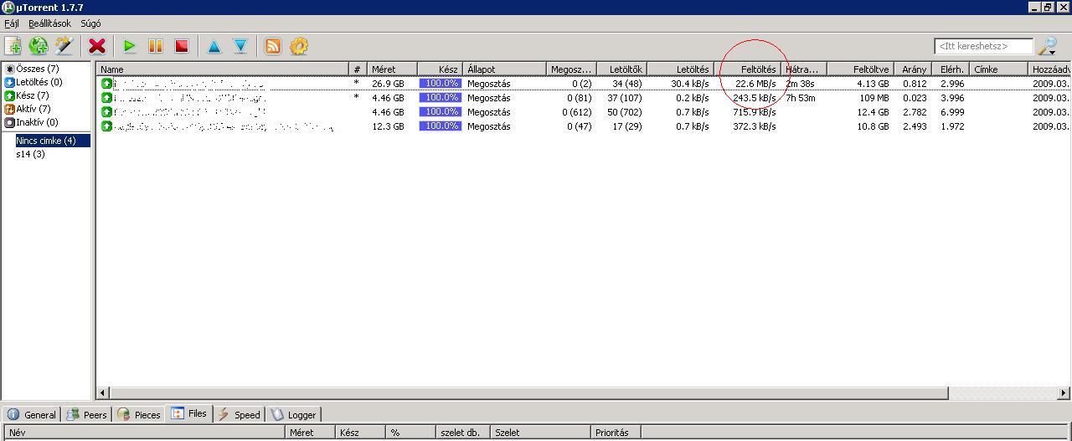Remove torrent with red X icon
This screenshot has height=441, width=1072.
tap(97, 46)
